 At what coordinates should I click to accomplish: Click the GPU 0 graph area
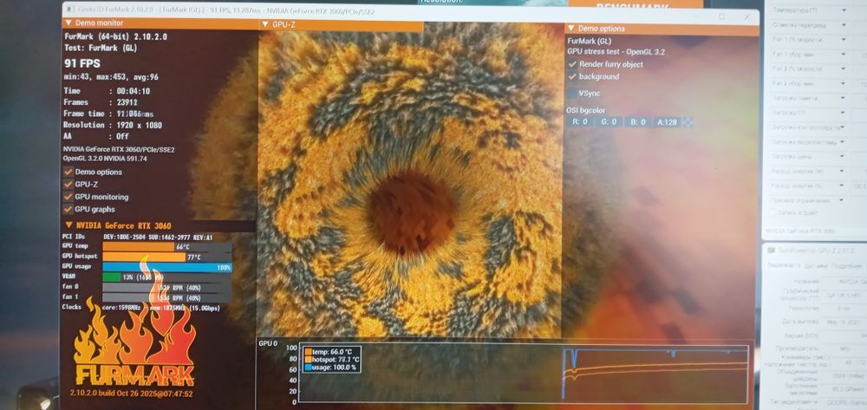[523, 373]
